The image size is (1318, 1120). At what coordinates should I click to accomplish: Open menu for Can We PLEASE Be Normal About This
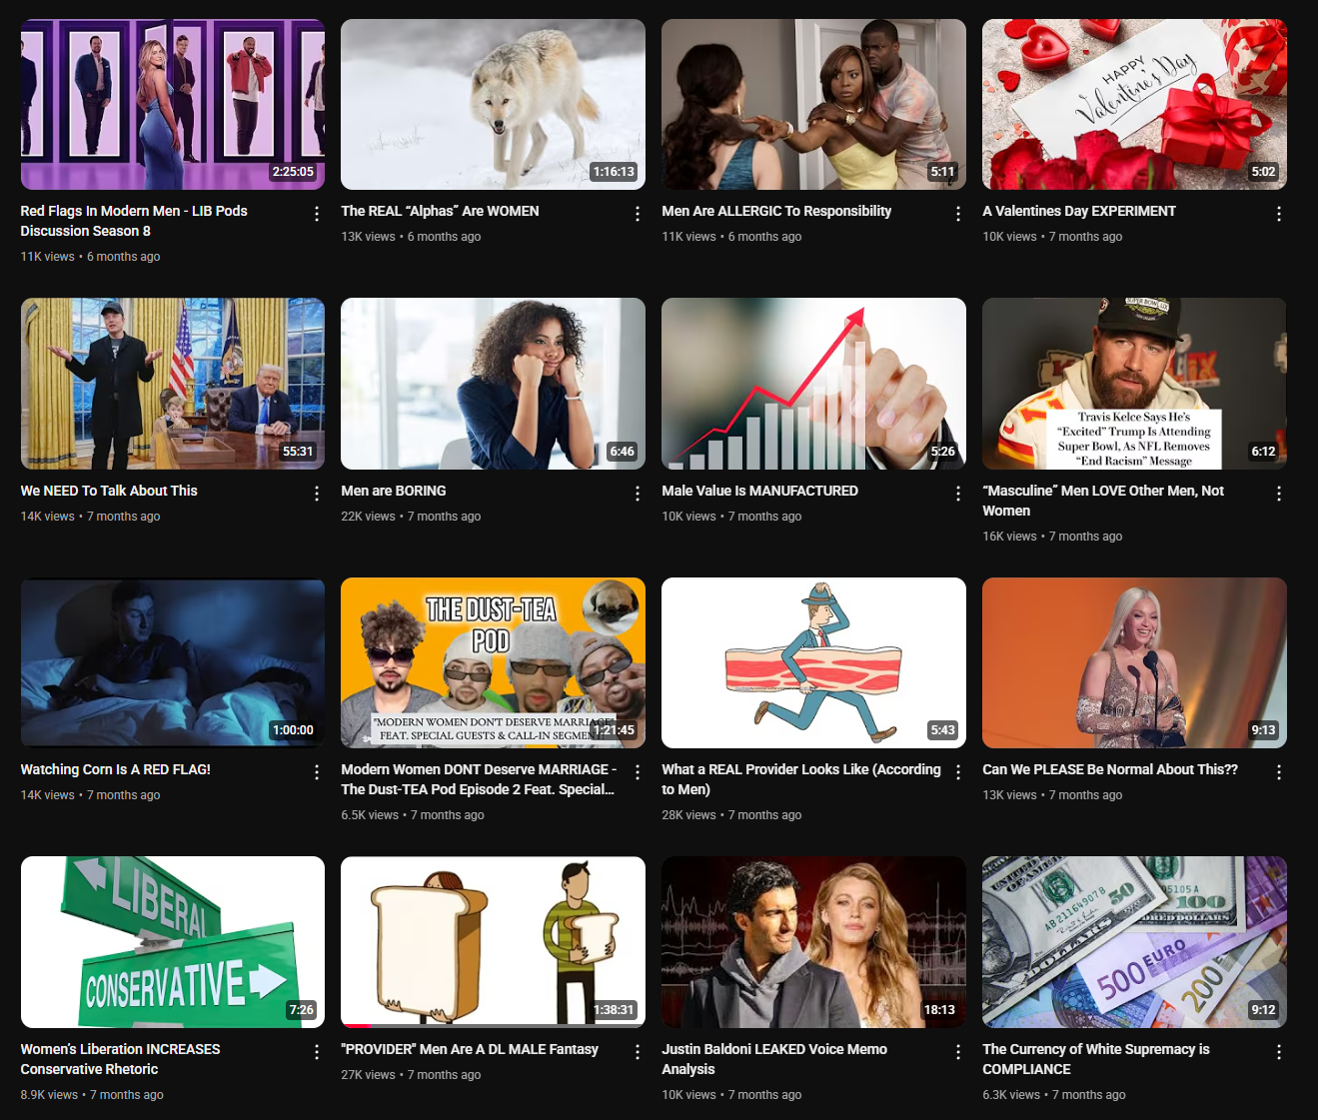coord(1279,772)
